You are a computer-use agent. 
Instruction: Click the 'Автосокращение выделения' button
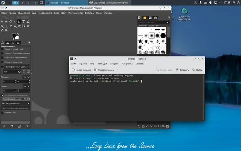pyautogui.click(x=15, y=108)
